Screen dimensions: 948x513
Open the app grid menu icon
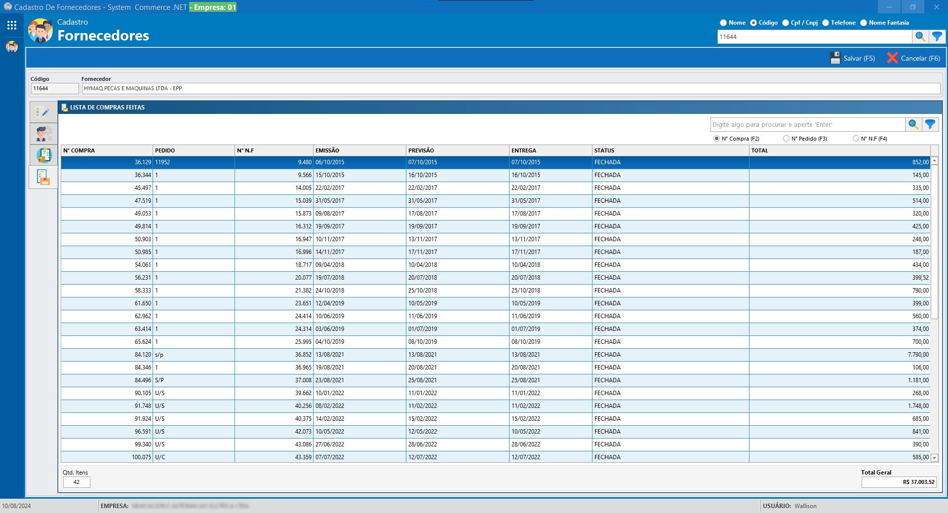12,25
